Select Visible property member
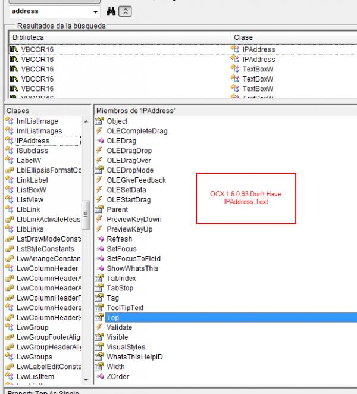Image resolution: width=357 pixels, height=394 pixels. pos(117,337)
